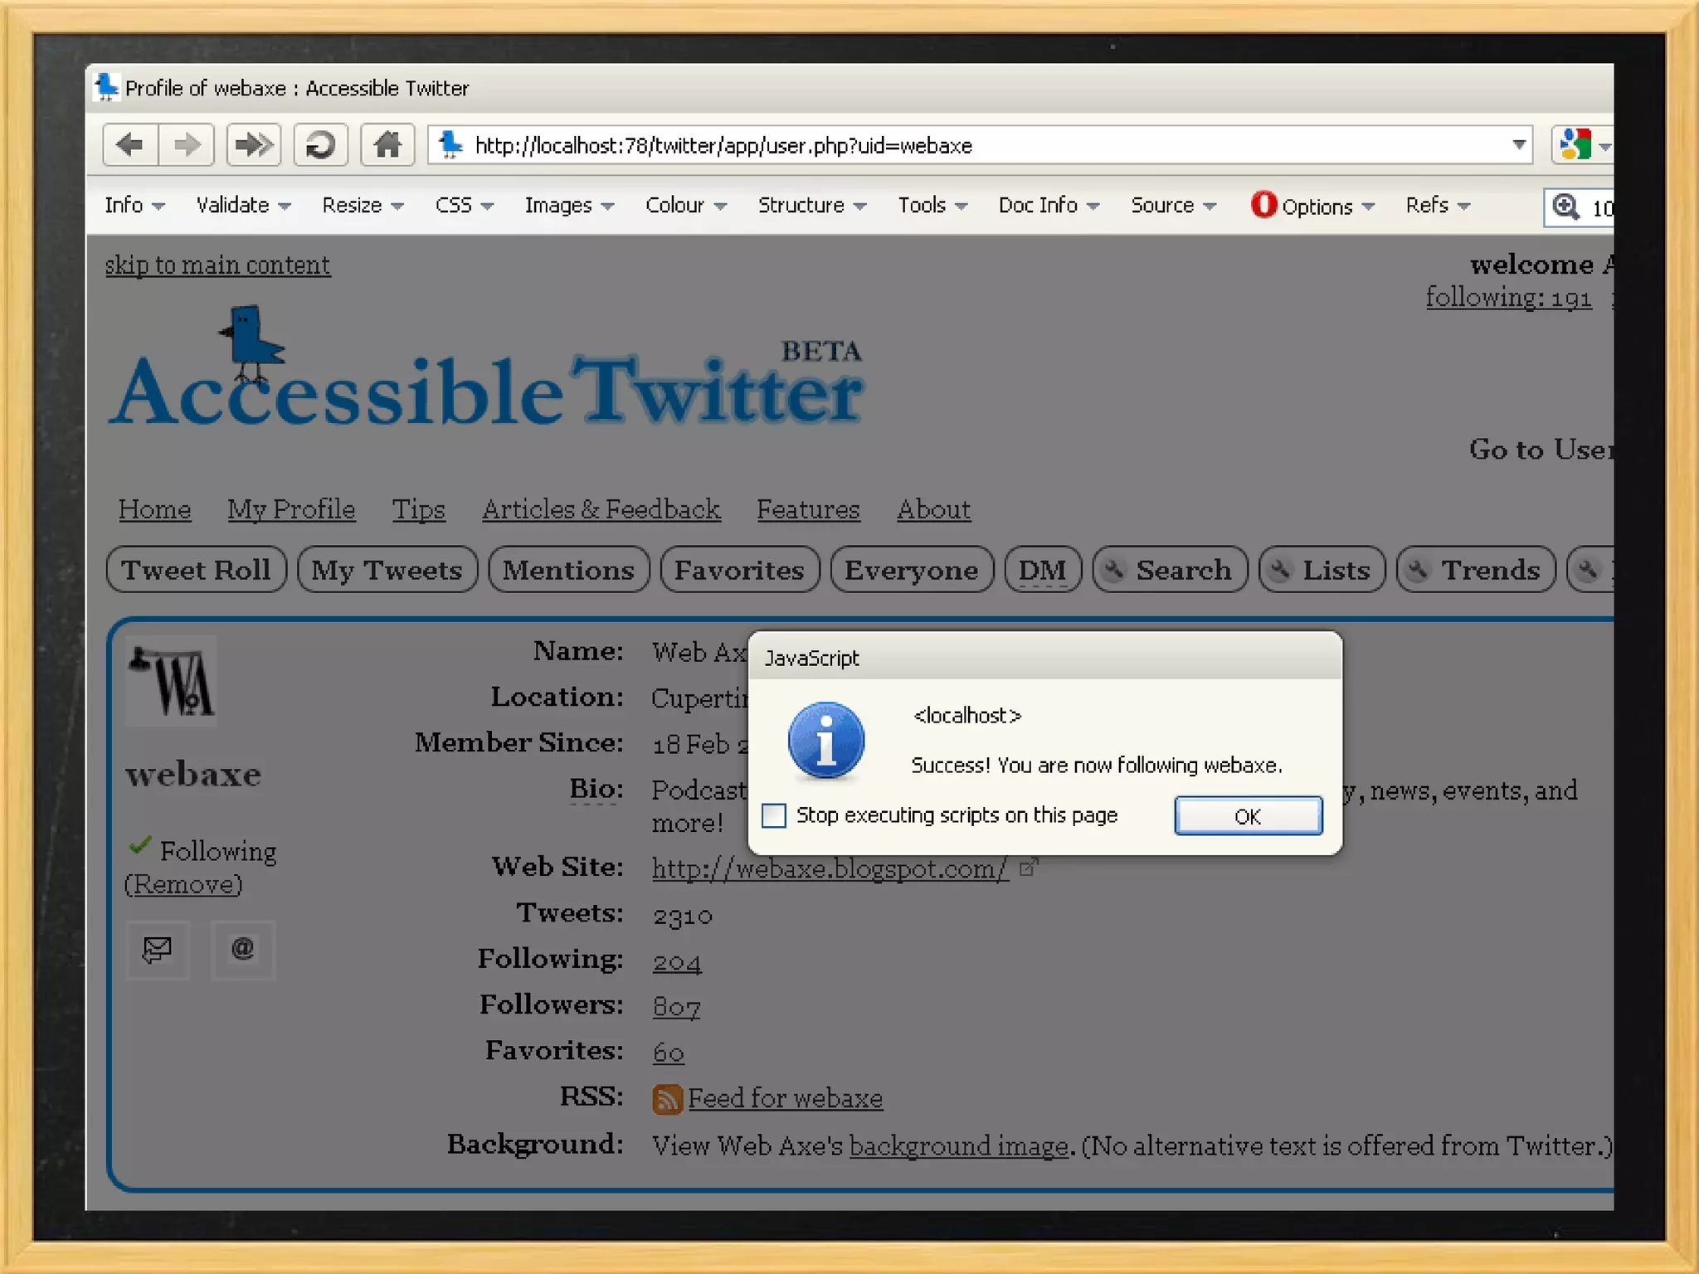Image resolution: width=1699 pixels, height=1274 pixels.
Task: Click the Following count 204 link
Action: [677, 962]
